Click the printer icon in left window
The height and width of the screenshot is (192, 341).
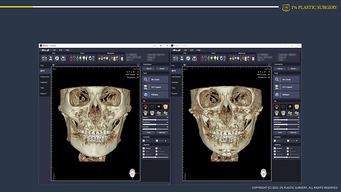pos(63,58)
